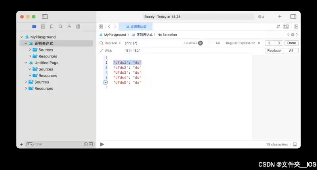Viewport: 317px width, 170px height.
Task: Toggle the inspectors panel at top right
Action: tap(293, 17)
